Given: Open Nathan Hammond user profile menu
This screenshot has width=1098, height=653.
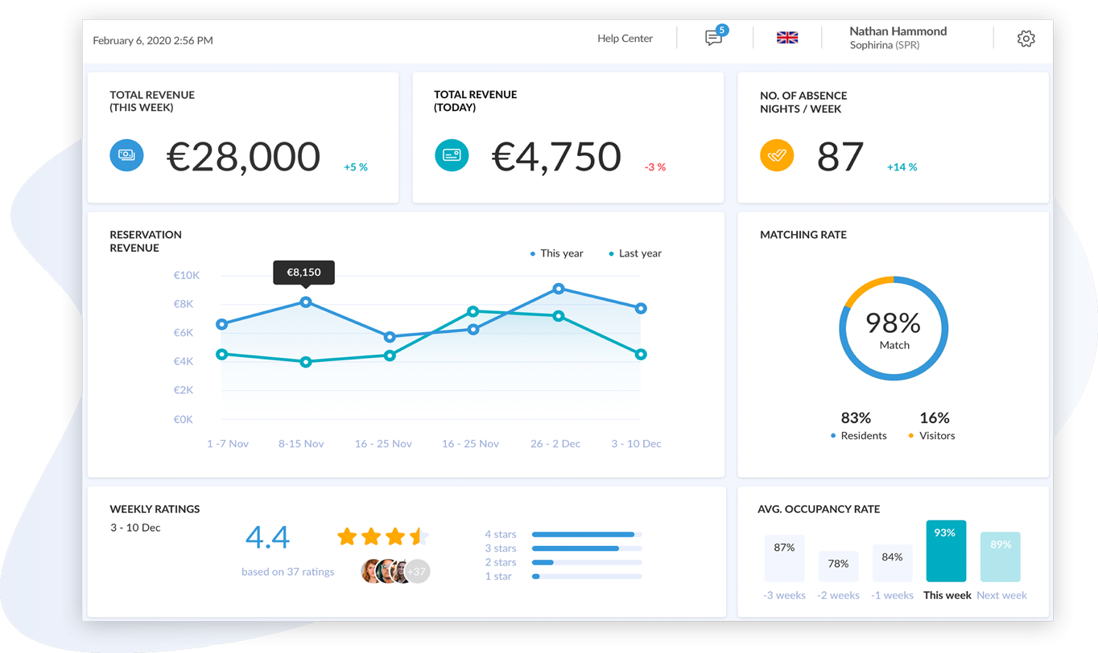Looking at the screenshot, I should coord(898,38).
